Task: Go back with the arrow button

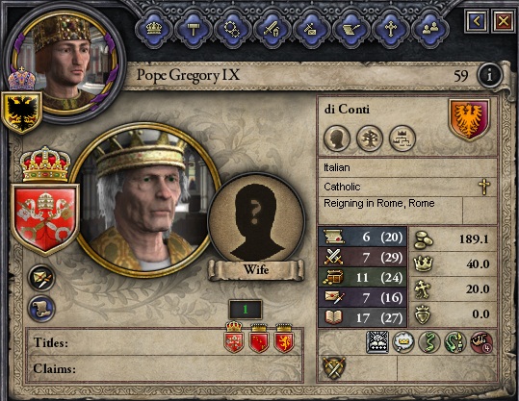Action: click(x=477, y=21)
